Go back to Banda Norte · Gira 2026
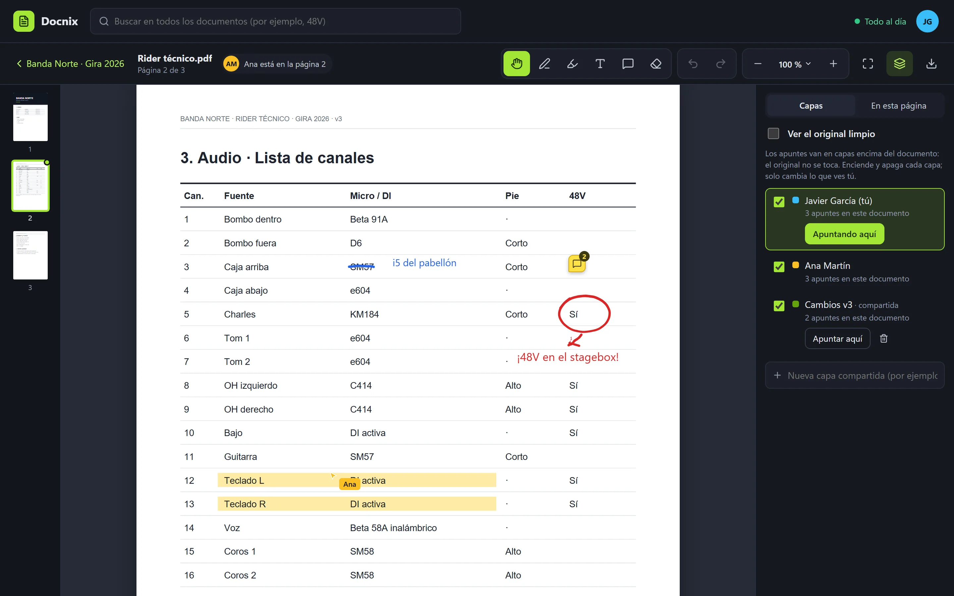Image resolution: width=954 pixels, height=596 pixels. [70, 64]
